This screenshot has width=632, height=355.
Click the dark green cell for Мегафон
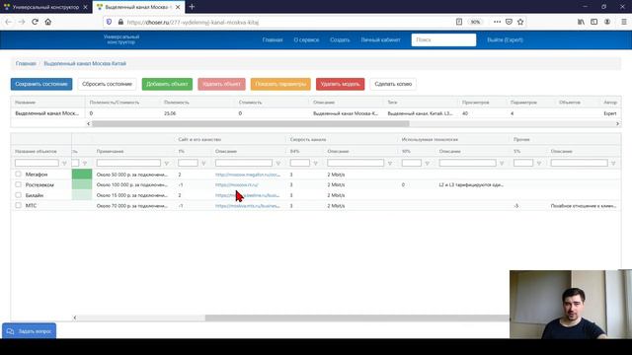pos(82,175)
